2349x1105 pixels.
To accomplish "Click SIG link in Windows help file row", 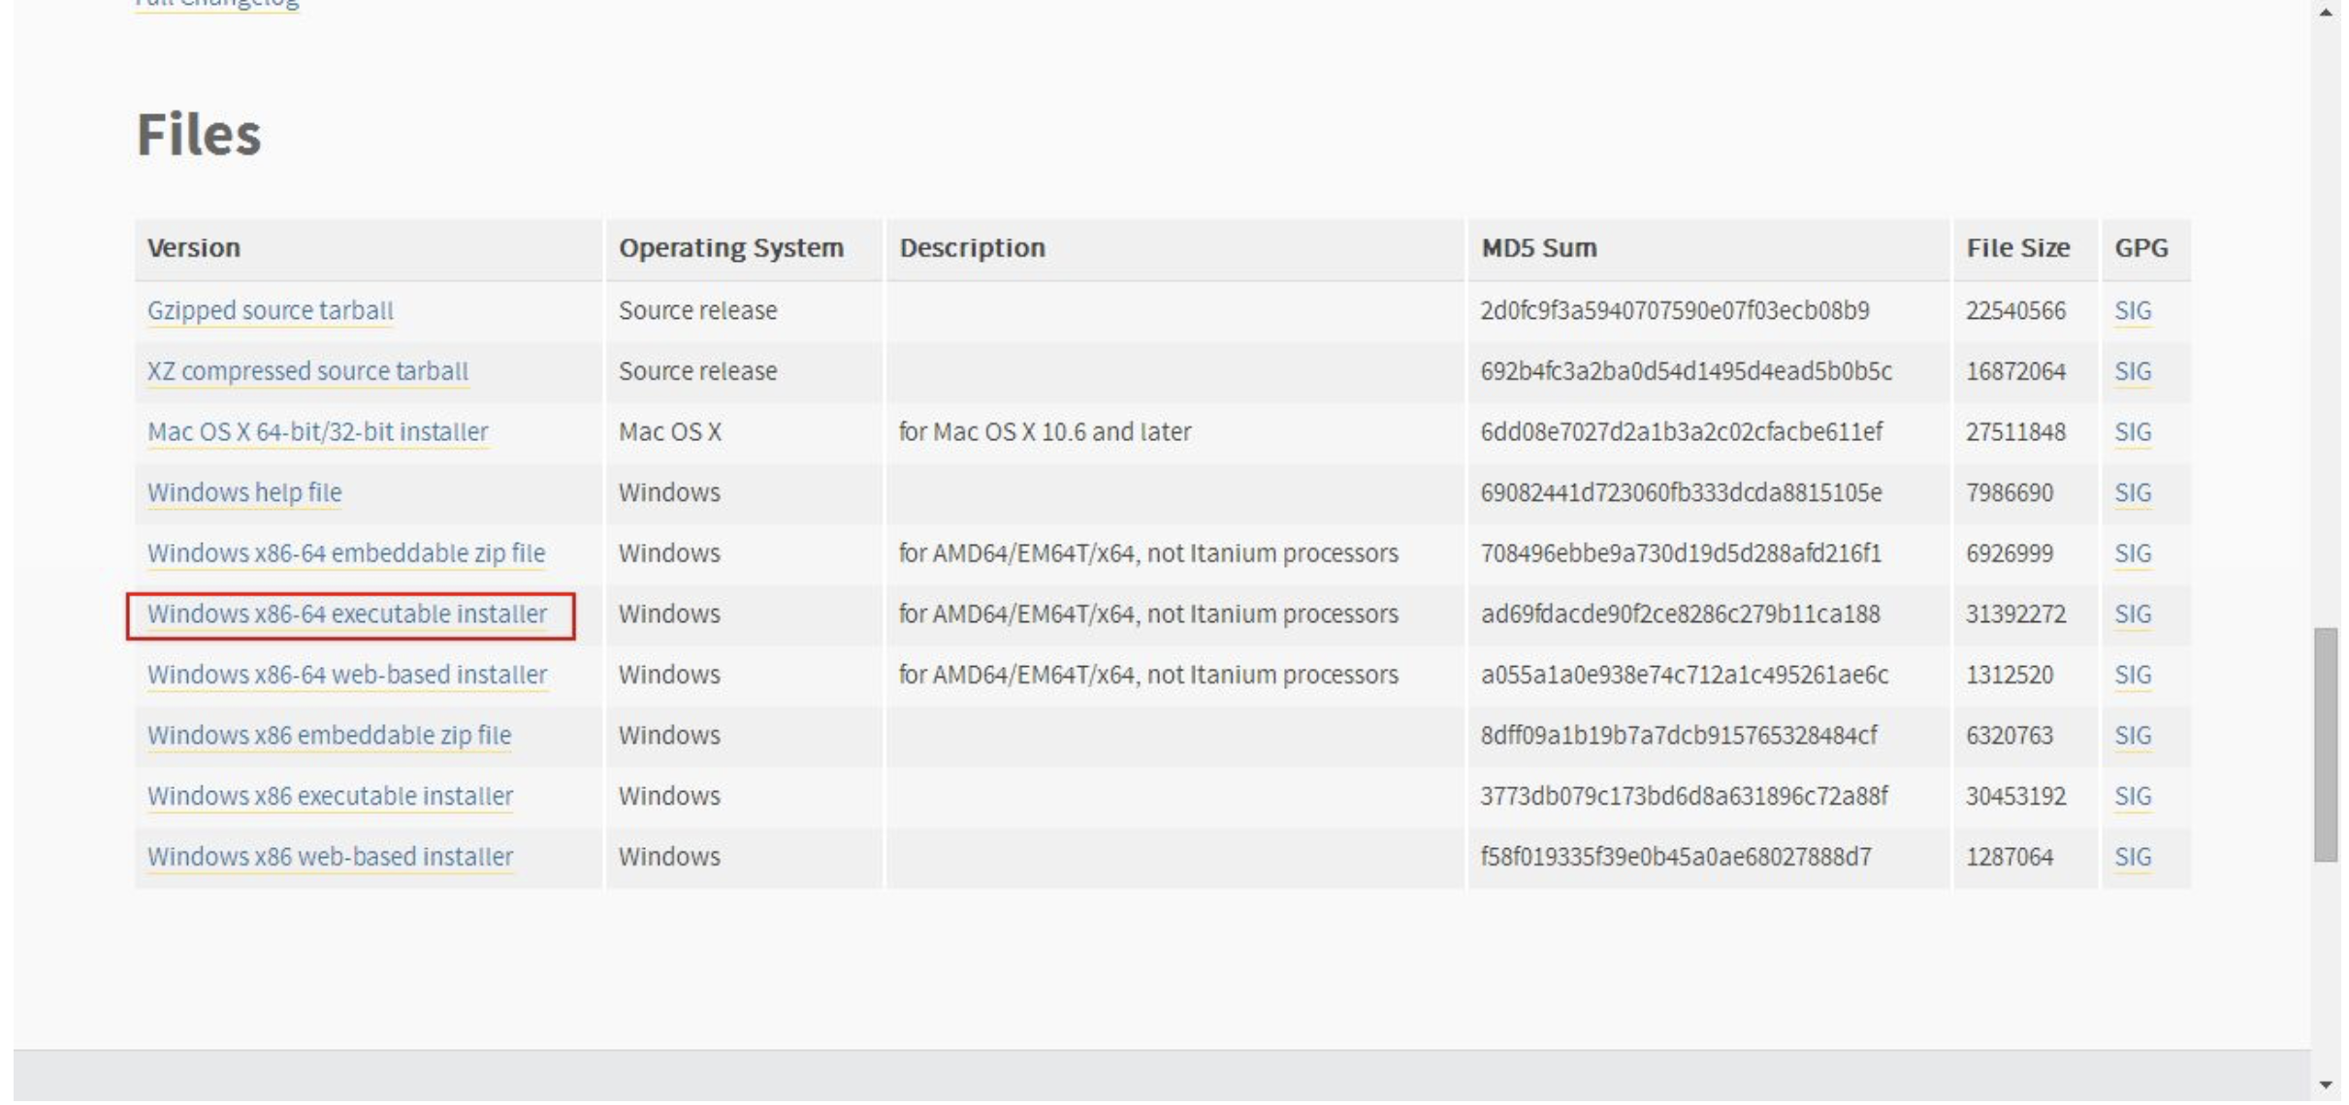I will click(2132, 492).
